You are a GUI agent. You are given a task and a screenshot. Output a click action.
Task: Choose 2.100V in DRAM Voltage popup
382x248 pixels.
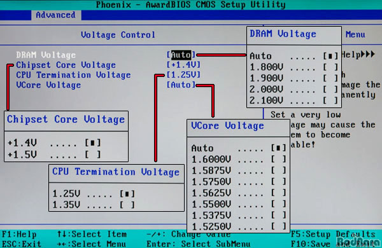pyautogui.click(x=294, y=100)
